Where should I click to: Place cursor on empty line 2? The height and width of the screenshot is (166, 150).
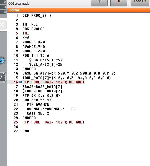[78, 20]
